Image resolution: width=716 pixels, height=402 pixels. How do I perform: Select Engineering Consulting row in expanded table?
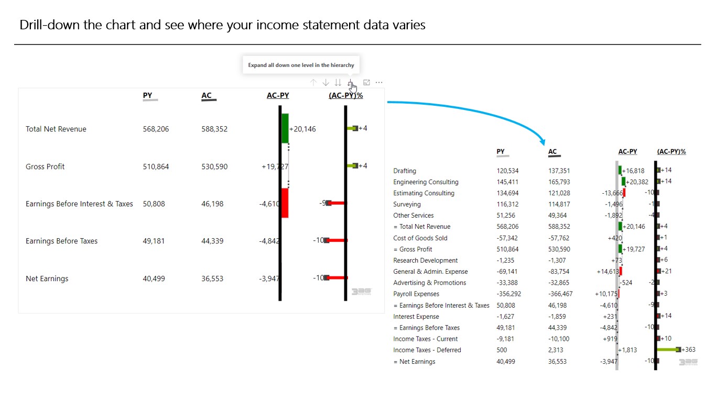(426, 182)
